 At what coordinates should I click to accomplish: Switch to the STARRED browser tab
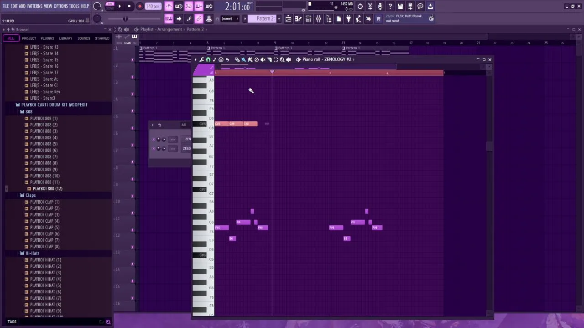click(x=102, y=38)
